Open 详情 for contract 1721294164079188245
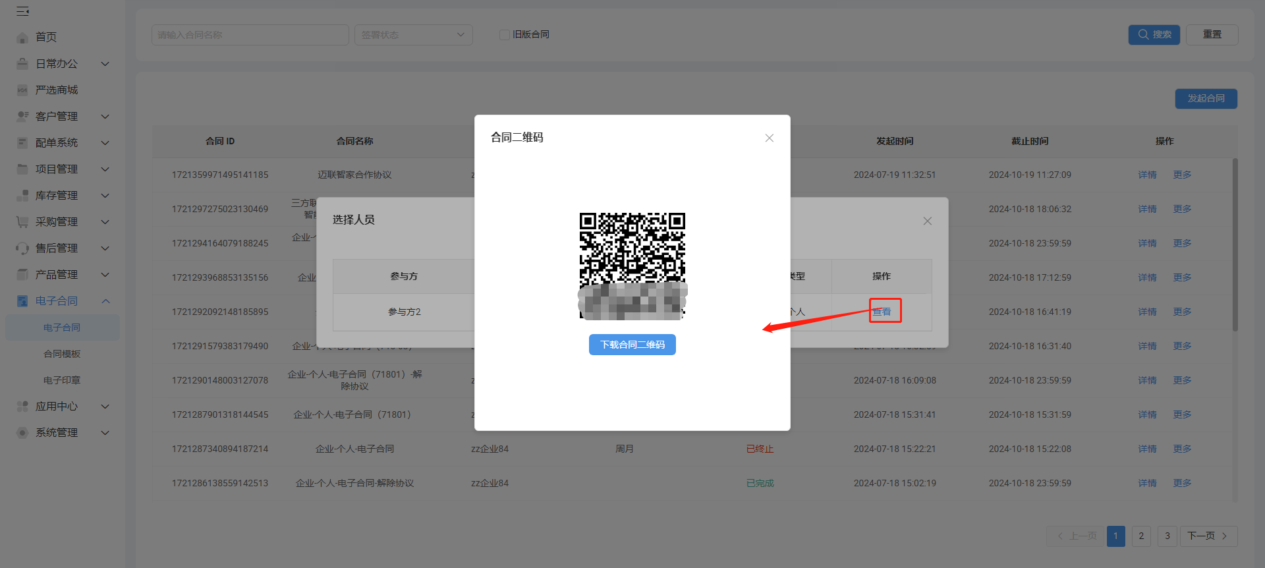Viewport: 1265px width, 568px height. (1148, 243)
